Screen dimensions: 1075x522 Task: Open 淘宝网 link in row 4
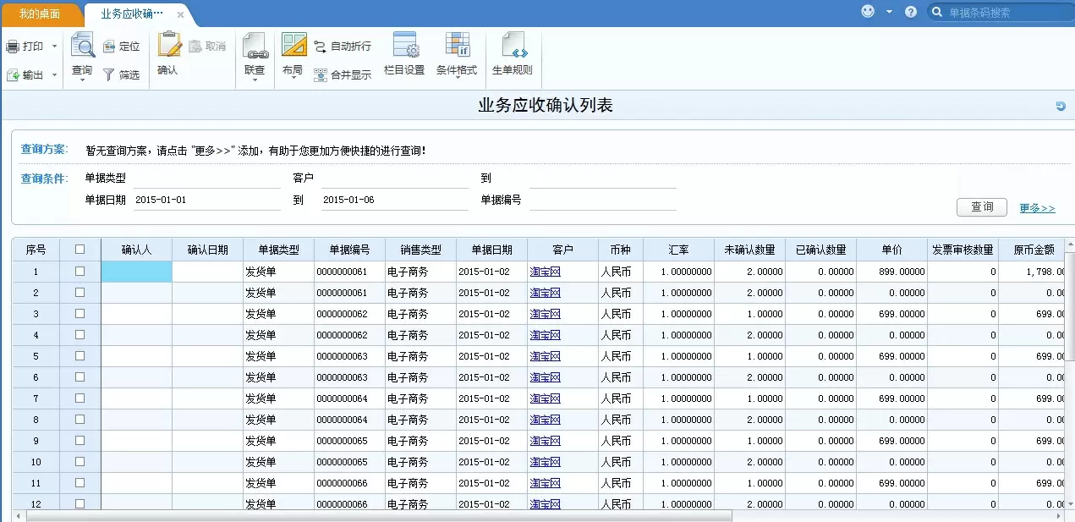pyautogui.click(x=546, y=335)
